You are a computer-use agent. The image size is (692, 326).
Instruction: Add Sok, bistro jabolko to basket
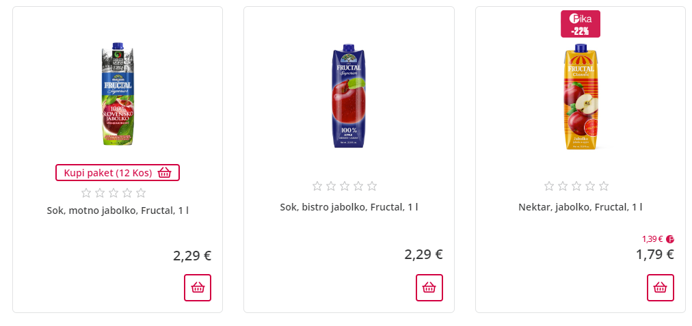[x=429, y=287]
